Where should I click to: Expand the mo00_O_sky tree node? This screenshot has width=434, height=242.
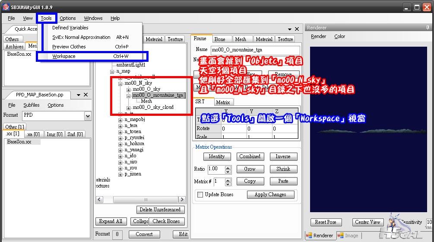pos(128,89)
